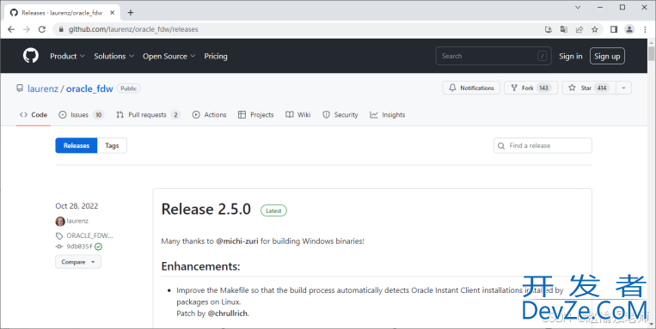Click the GitHub Search field
The height and width of the screenshot is (329, 656).
(494, 56)
